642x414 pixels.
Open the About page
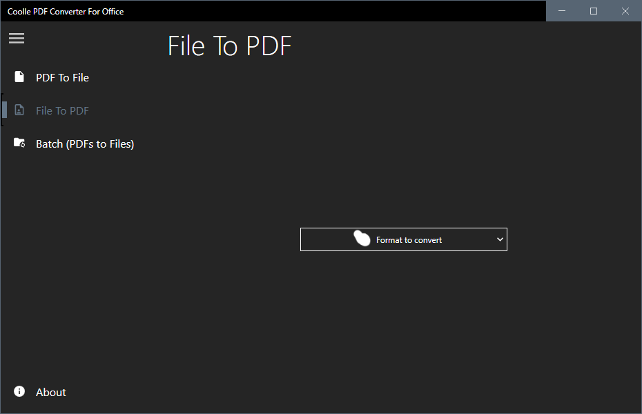click(51, 393)
